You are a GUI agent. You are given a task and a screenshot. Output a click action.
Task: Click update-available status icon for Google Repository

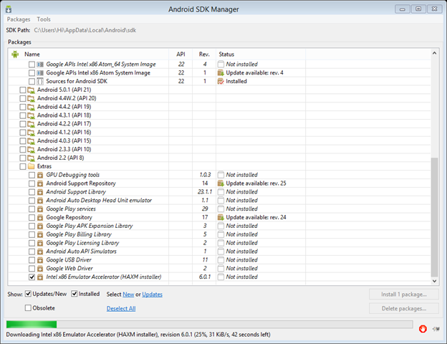pyautogui.click(x=221, y=217)
